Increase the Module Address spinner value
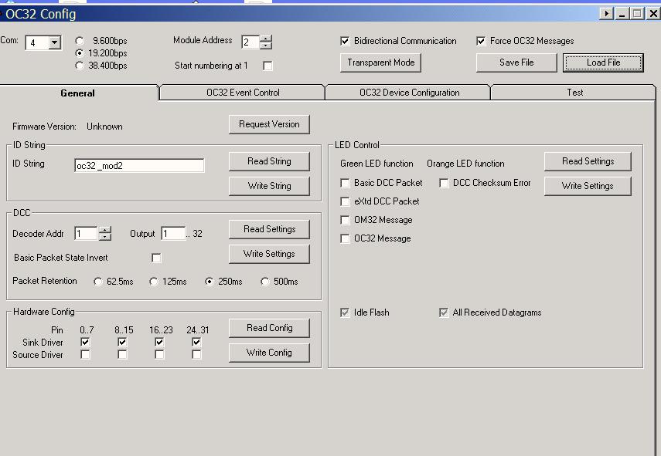The width and height of the screenshot is (661, 456). pos(266,39)
